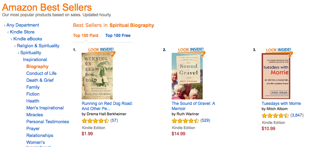This screenshot has width=317, height=147.
Task: Click Look Inside badge on The Sound of Gravel
Action: point(191,50)
